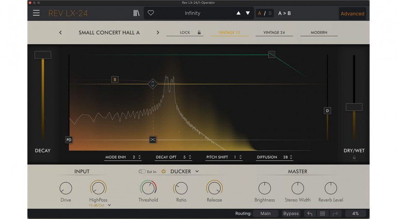The height and width of the screenshot is (219, 397).
Task: Toggle the Ducker power button
Action: [164, 172]
